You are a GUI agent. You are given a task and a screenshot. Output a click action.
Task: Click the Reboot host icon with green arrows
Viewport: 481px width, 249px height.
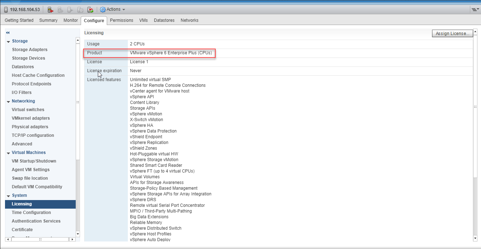coord(90,9)
